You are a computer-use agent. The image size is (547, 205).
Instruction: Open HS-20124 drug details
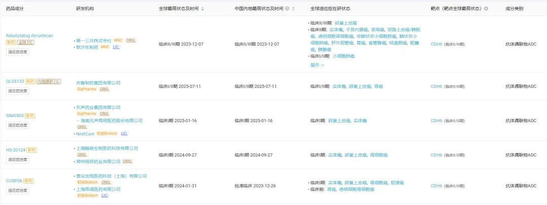[15, 150]
